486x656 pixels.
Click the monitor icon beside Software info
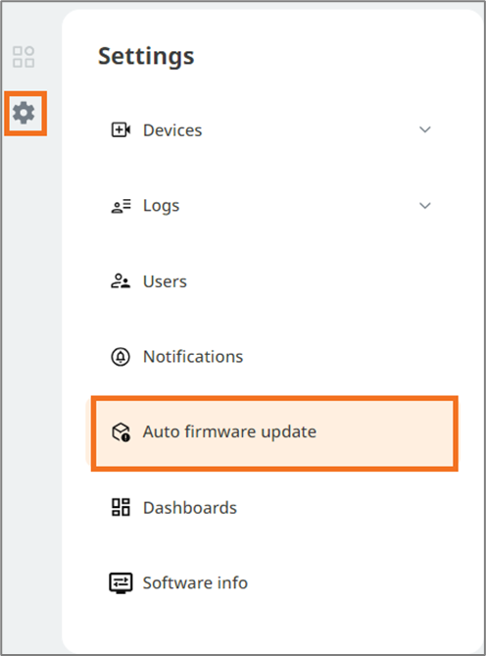tap(121, 582)
